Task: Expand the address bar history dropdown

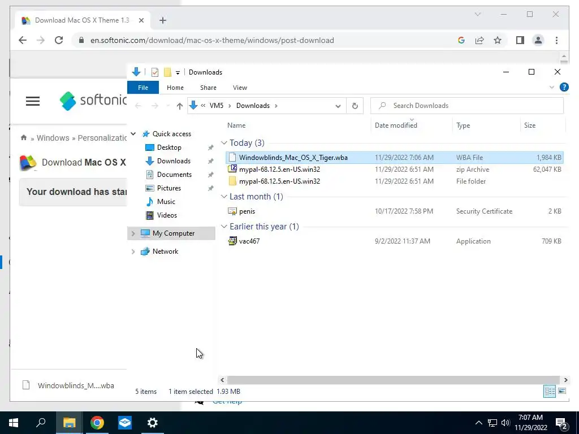Action: click(x=338, y=106)
